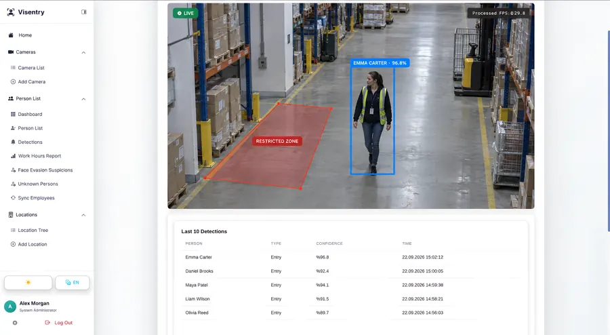Open Sync Employees page
Screen dimensions: 610x335
click(36, 197)
